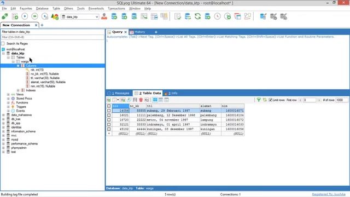Enable the Search As Regex checkbox
Image resolution: width=350 pixels, height=197 pixels.
(x=3, y=44)
